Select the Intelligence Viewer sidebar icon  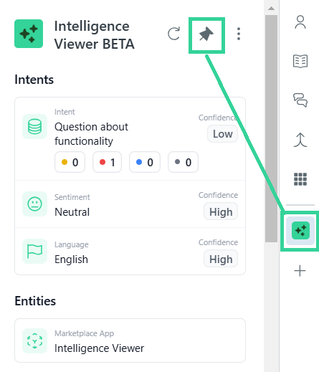point(300,231)
